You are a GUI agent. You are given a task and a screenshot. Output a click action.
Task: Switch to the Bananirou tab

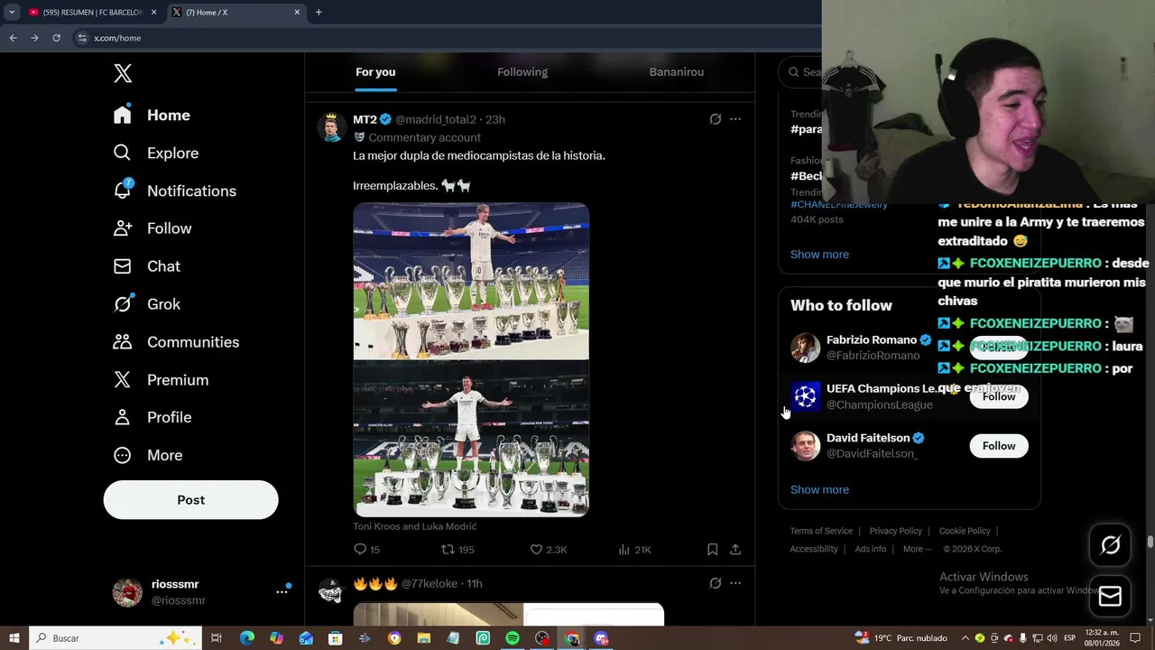click(677, 72)
